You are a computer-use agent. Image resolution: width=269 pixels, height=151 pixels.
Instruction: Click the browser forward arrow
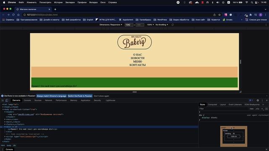pos(8,15)
